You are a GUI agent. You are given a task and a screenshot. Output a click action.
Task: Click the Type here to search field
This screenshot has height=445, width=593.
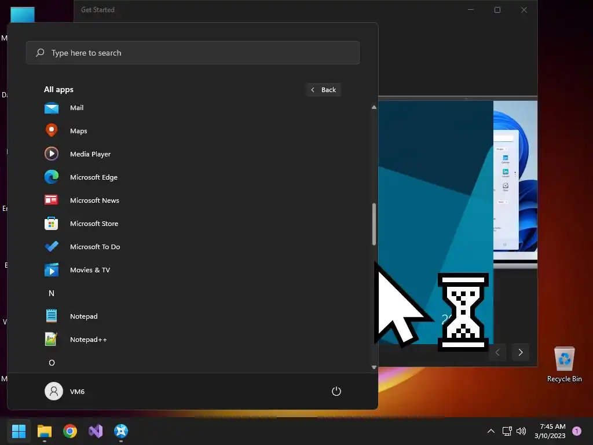click(193, 53)
